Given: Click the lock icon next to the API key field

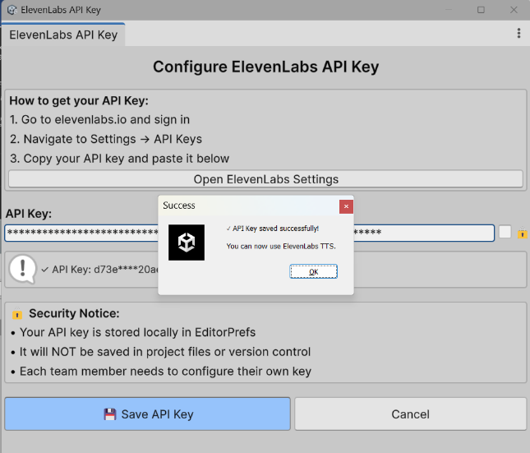Looking at the screenshot, I should pyautogui.click(x=523, y=233).
